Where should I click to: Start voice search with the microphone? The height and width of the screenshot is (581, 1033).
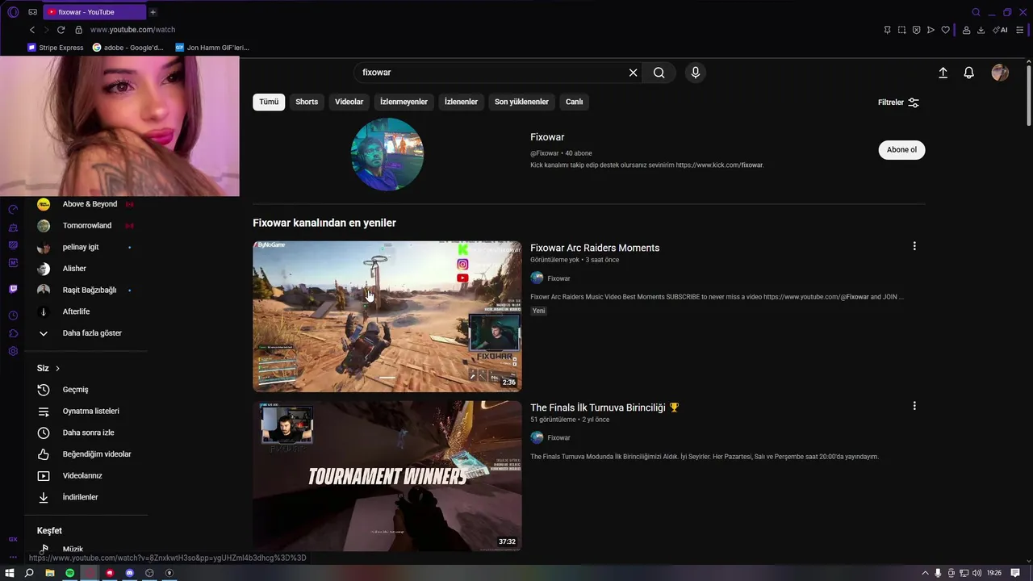696,73
